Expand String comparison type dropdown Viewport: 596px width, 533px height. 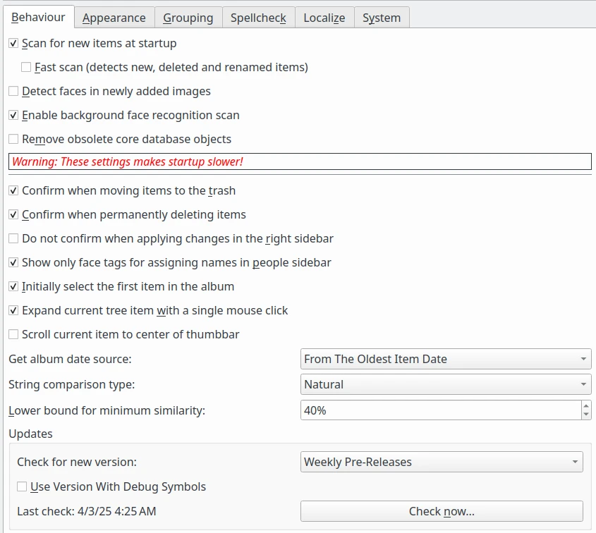coord(446,384)
